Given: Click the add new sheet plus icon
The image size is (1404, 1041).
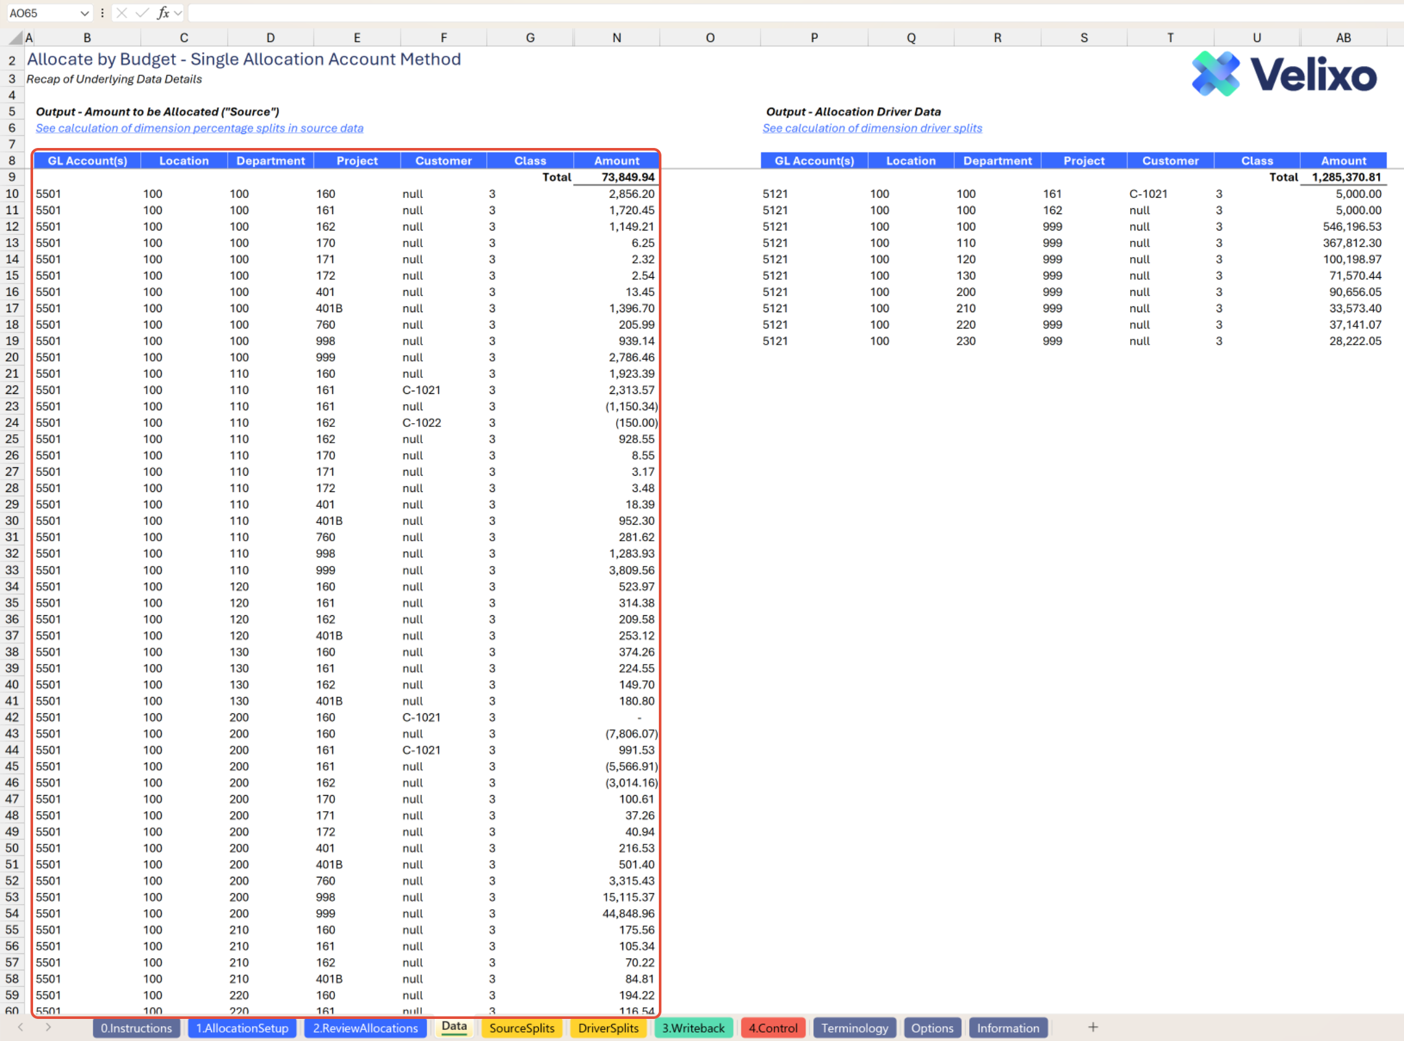Looking at the screenshot, I should click(1093, 1027).
